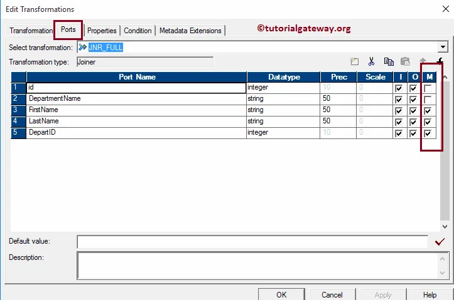This screenshot has height=300, width=454.
Task: Click the add new port icon
Action: [x=355, y=61]
